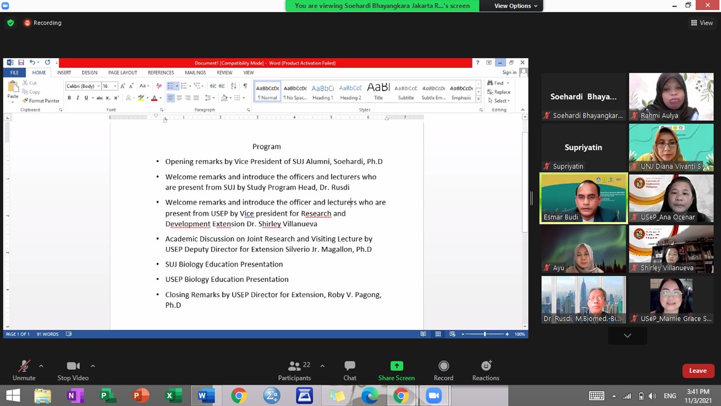Screen dimensions: 721x406
Task: Open Microsoft Edge from the taskbar
Action: coord(369,396)
